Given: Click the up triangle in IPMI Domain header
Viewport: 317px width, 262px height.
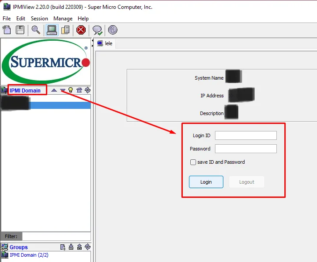Looking at the screenshot, I should pos(54,90).
